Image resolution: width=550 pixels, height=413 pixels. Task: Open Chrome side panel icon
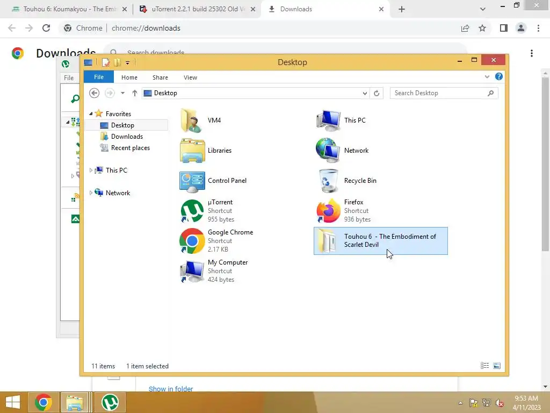point(504,28)
